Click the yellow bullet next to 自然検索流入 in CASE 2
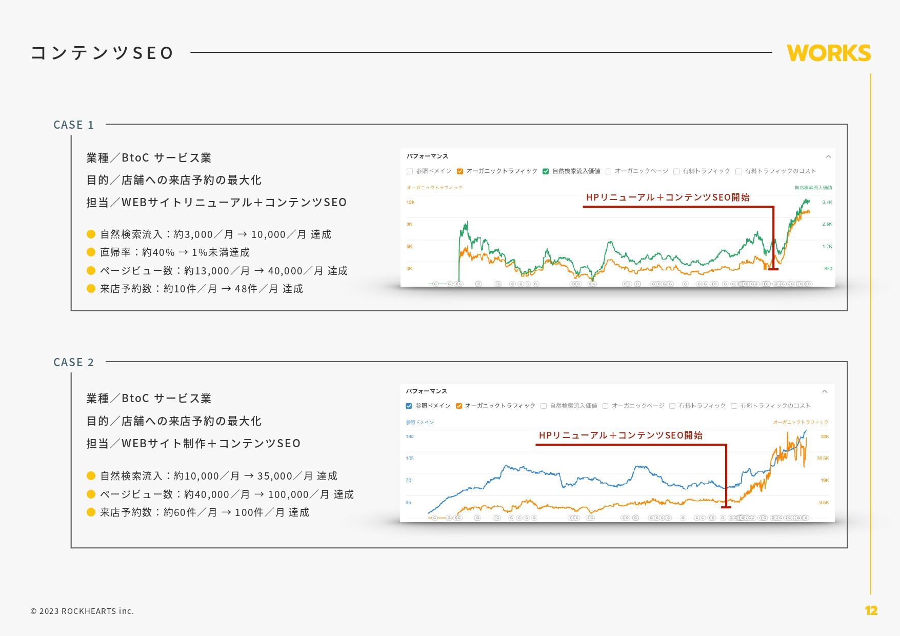The image size is (900, 636). pos(90,476)
